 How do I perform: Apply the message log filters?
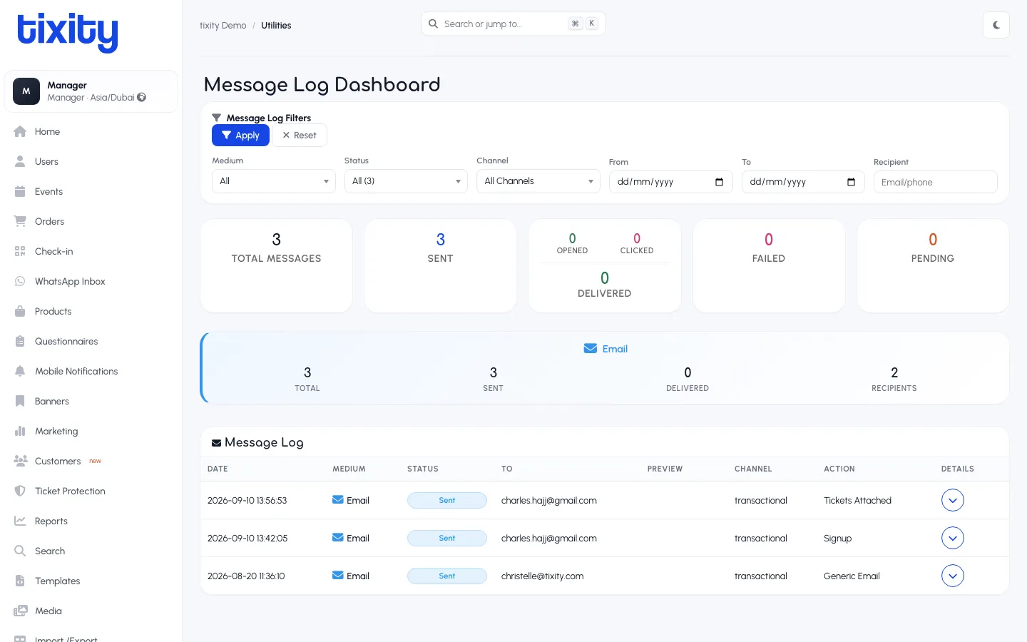pos(240,136)
